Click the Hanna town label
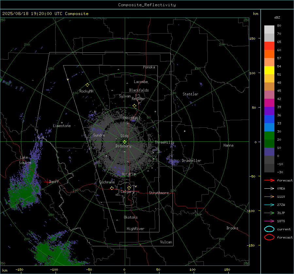 point(228,145)
